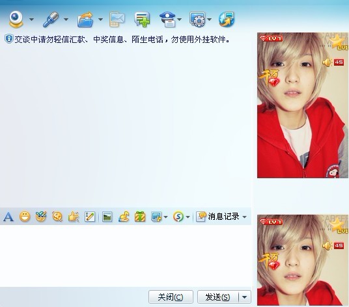
Task: Take a screen capture with screenshot icon
Action: [156, 217]
